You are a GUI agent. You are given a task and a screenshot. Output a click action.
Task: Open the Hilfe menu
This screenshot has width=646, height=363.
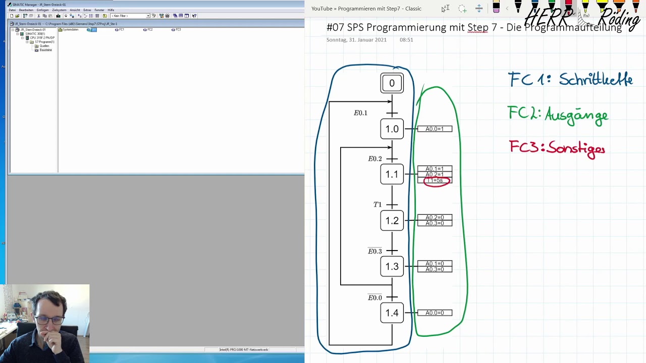(111, 10)
